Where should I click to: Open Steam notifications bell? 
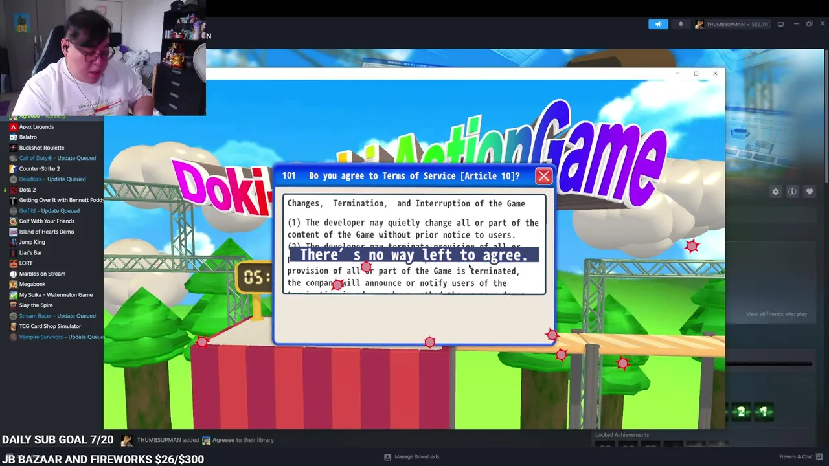tap(681, 24)
